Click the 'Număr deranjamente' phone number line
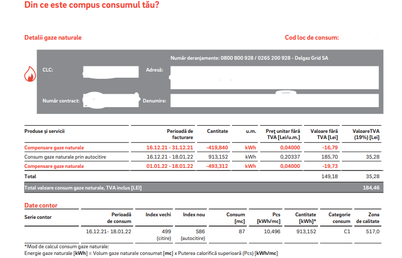The width and height of the screenshot is (402, 258). [x=249, y=58]
